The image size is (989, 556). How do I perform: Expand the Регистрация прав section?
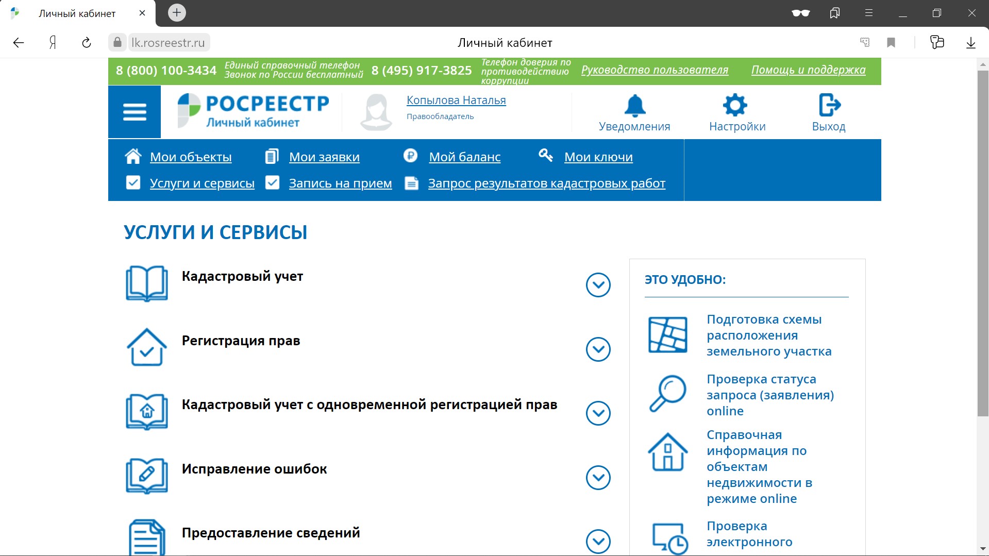point(598,349)
